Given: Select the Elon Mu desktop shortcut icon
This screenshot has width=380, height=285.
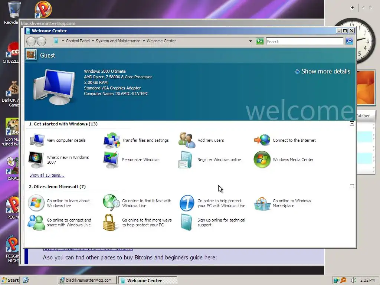Looking at the screenshot, I should 12,127.
